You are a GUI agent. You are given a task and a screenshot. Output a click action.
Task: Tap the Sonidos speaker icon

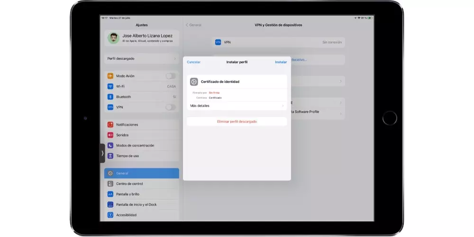pyautogui.click(x=110, y=135)
